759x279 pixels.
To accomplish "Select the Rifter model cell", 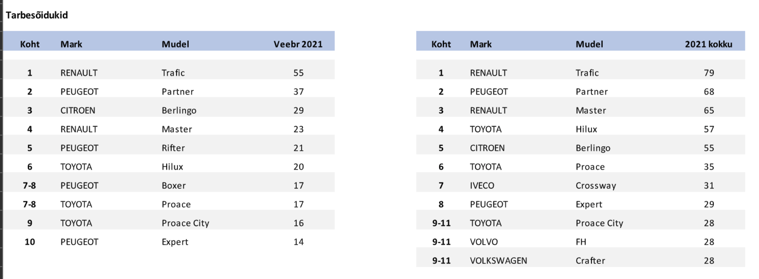I will tap(173, 148).
